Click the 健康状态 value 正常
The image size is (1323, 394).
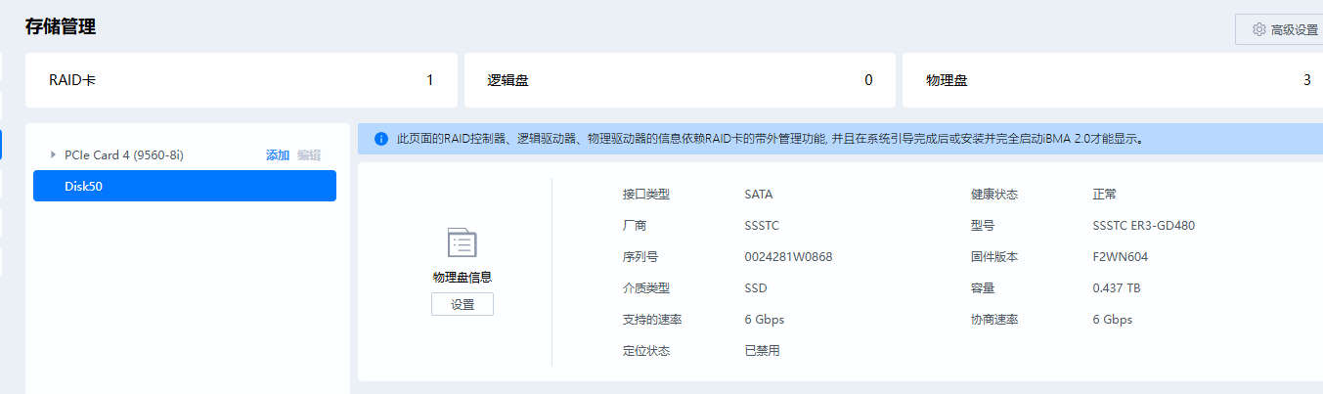point(1105,195)
